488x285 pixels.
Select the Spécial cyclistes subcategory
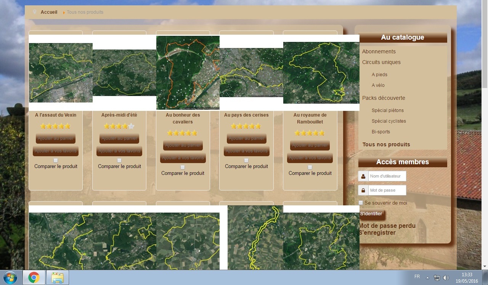pos(389,121)
